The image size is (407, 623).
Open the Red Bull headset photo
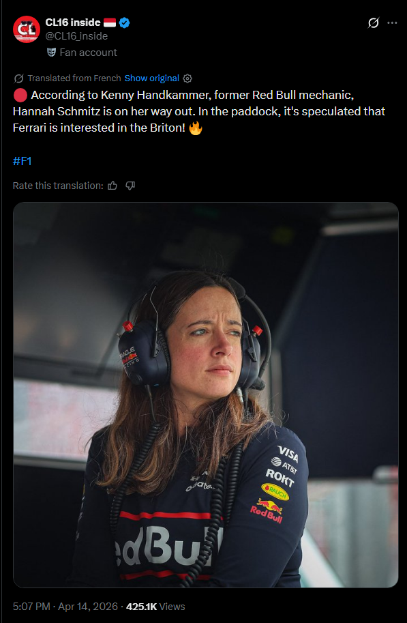coord(206,394)
